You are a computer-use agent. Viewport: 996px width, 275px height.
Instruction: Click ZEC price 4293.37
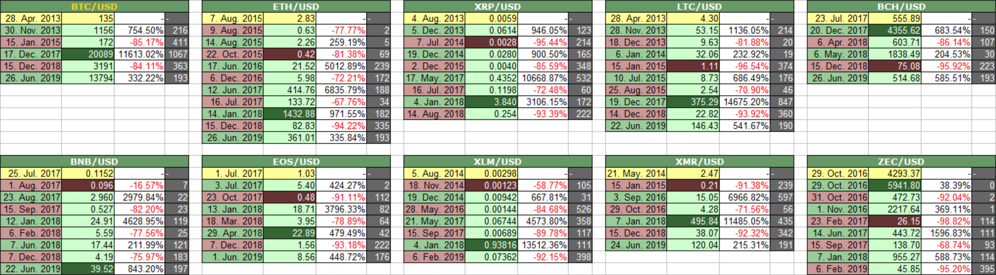pos(895,174)
